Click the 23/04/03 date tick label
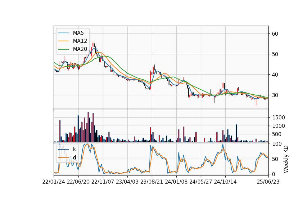 click(x=127, y=182)
